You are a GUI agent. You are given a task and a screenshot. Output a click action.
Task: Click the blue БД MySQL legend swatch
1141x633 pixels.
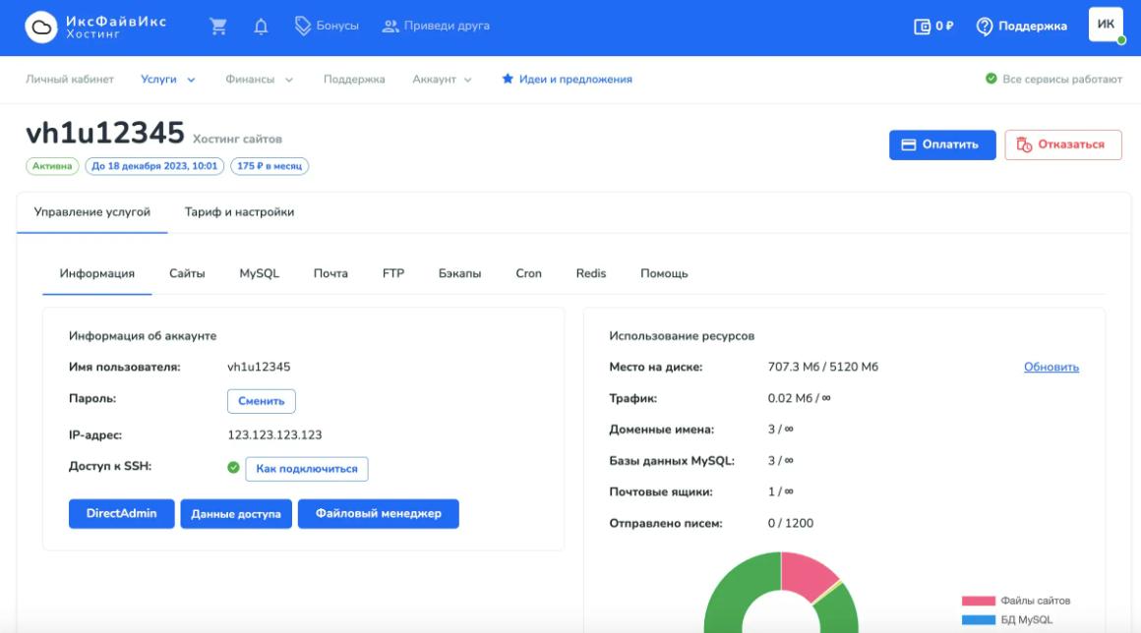coord(978,620)
